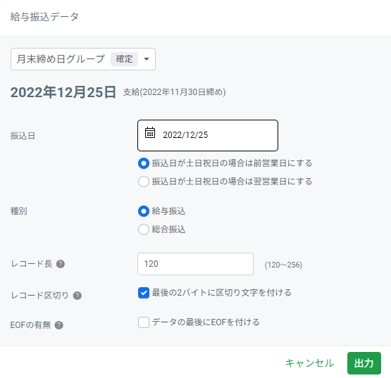Screen dimensions: 391x378
Task: Click the (120~256) range hint text
Action: (283, 265)
